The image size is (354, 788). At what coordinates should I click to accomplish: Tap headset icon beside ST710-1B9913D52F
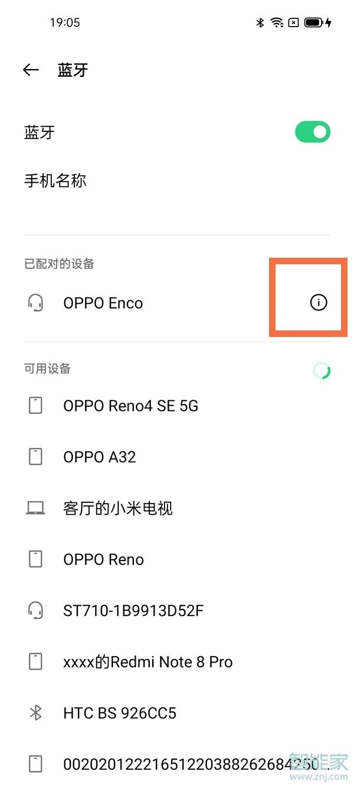coord(35,610)
